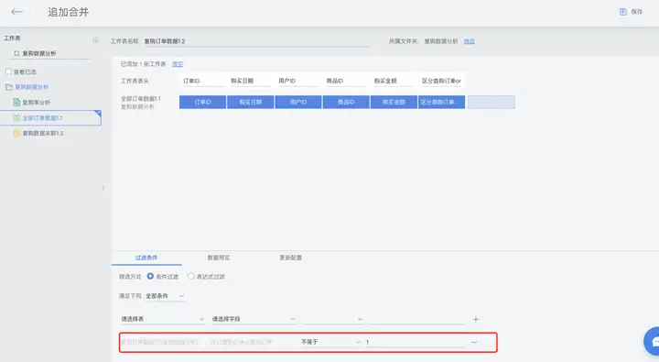659x362 pixels.
Task: Open the 不等于 operator dropdown
Action: coord(330,342)
